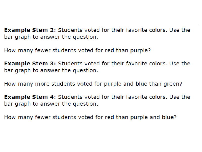Screen dimensions: 202x152
Task: Click the word "more" in the Stem 3 question
Action: pos(42,84)
